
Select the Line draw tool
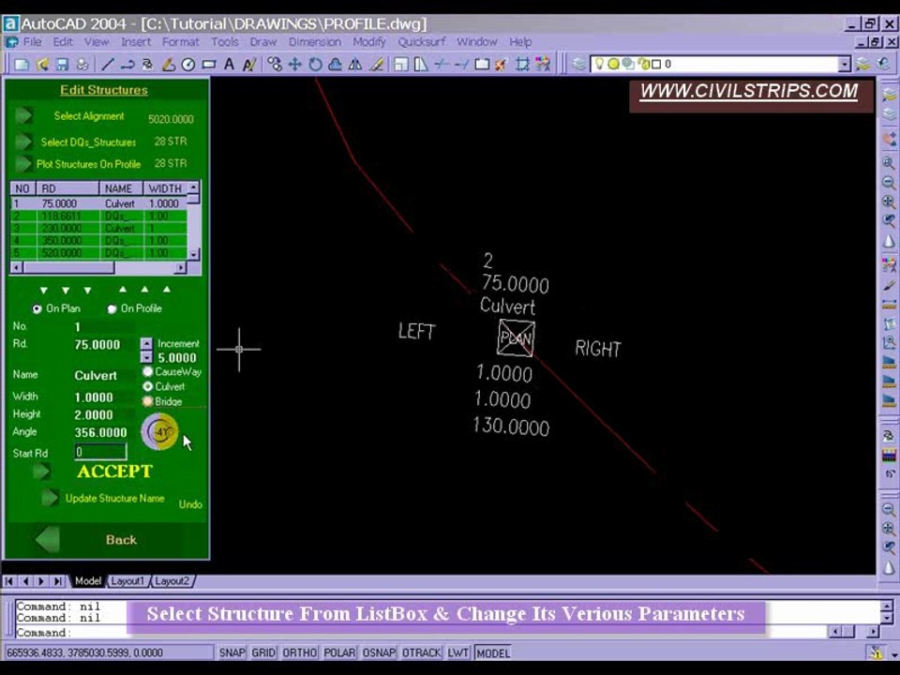[107, 65]
